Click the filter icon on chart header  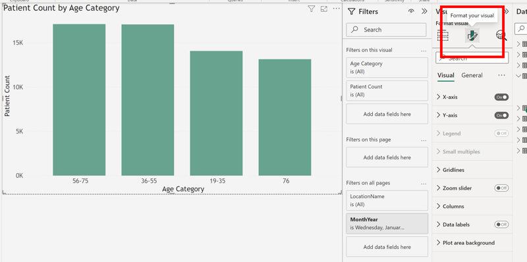pyautogui.click(x=311, y=9)
